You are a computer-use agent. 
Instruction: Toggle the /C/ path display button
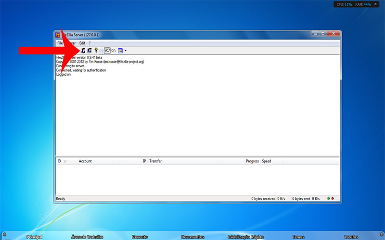(107, 50)
